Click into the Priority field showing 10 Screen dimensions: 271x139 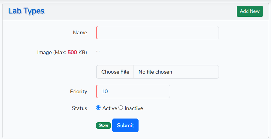[x=133, y=91]
